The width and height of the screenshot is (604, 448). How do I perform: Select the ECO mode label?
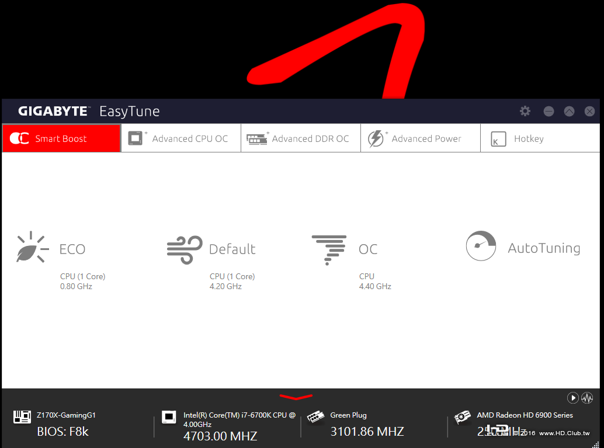[72, 249]
